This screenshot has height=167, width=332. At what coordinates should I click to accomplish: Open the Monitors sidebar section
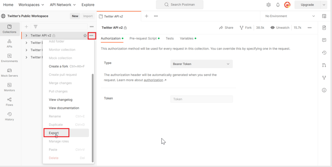click(10, 88)
